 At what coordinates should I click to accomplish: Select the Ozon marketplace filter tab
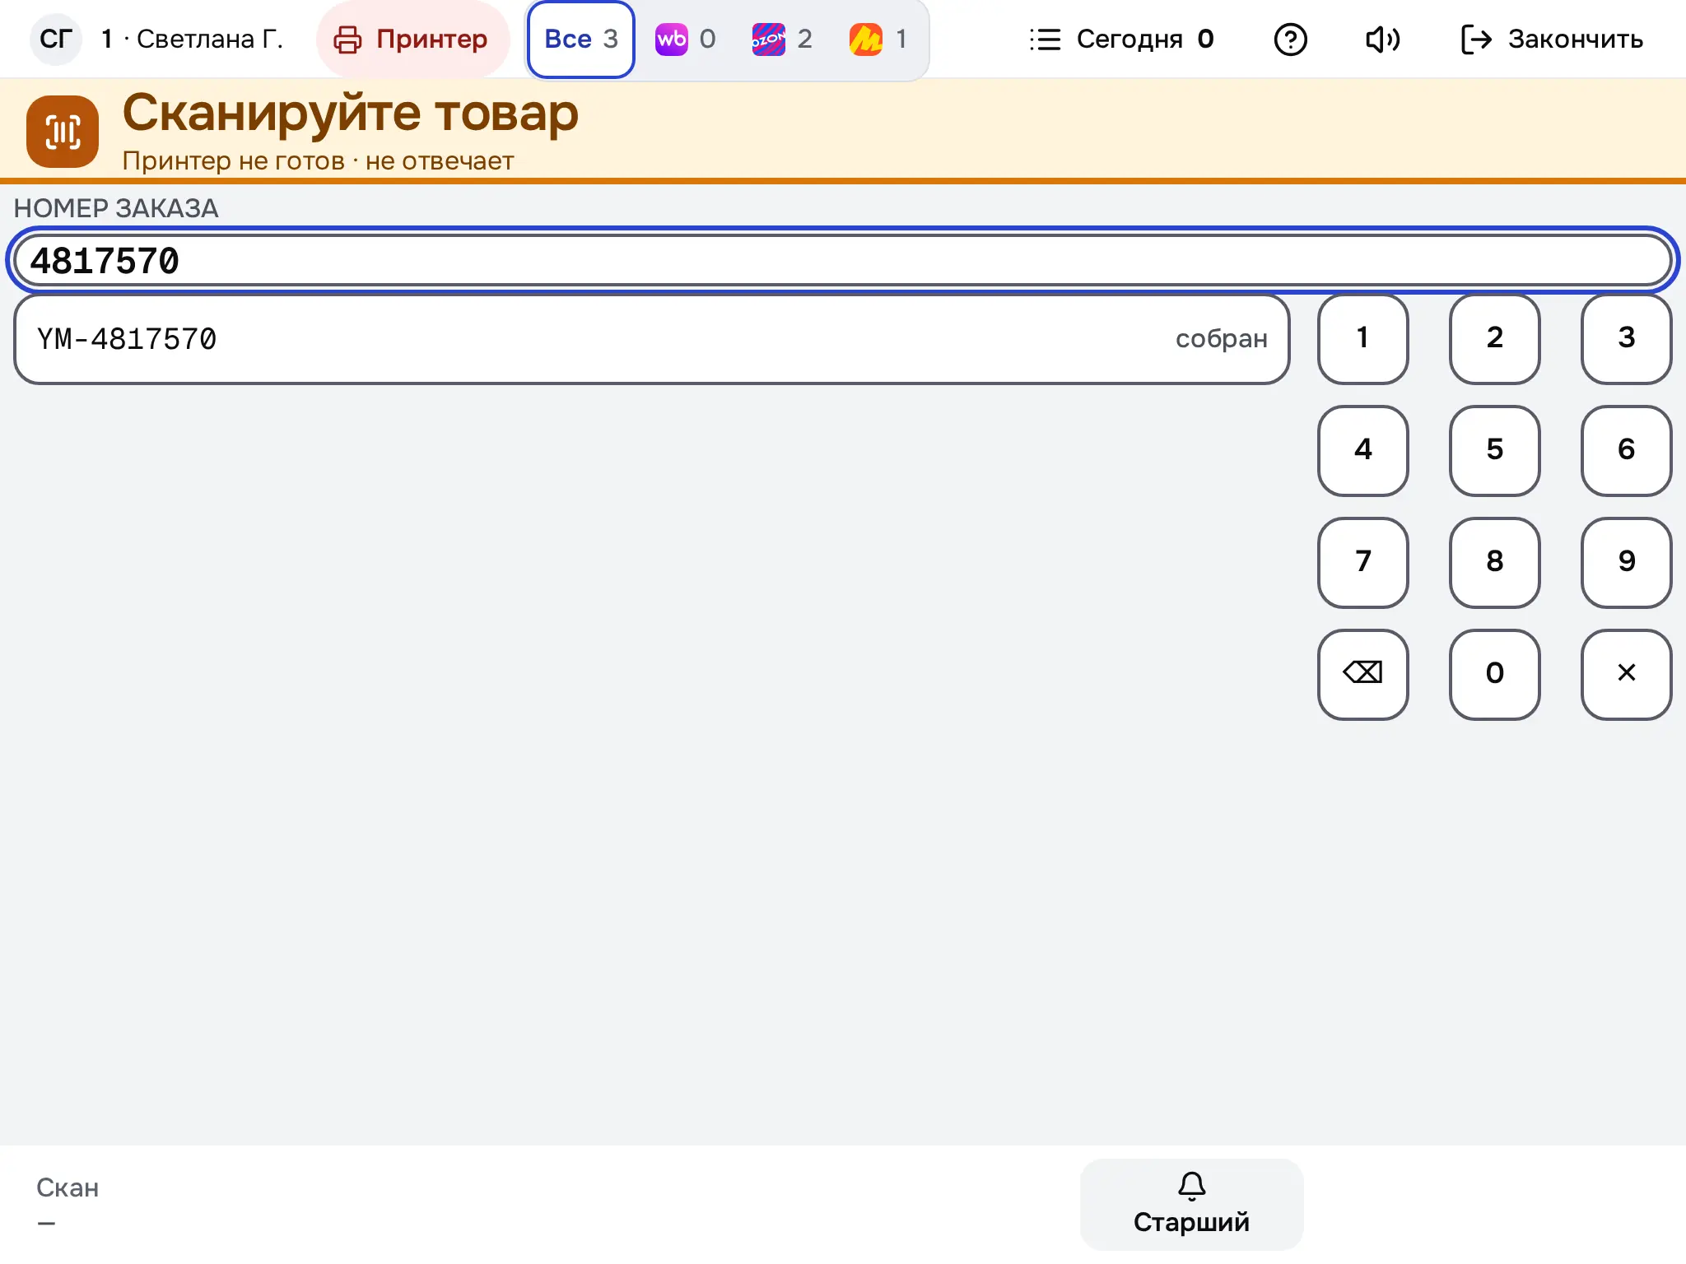click(x=782, y=39)
